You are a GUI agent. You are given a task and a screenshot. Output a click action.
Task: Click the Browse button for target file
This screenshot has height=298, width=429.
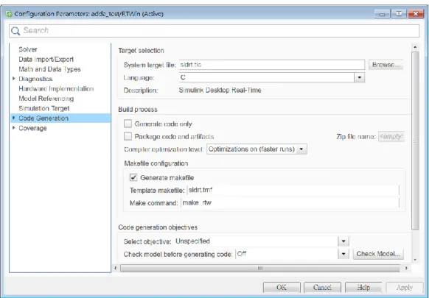[386, 65]
